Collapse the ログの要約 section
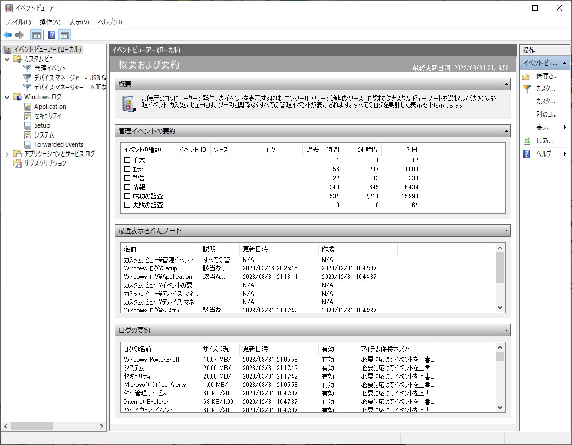 point(506,331)
